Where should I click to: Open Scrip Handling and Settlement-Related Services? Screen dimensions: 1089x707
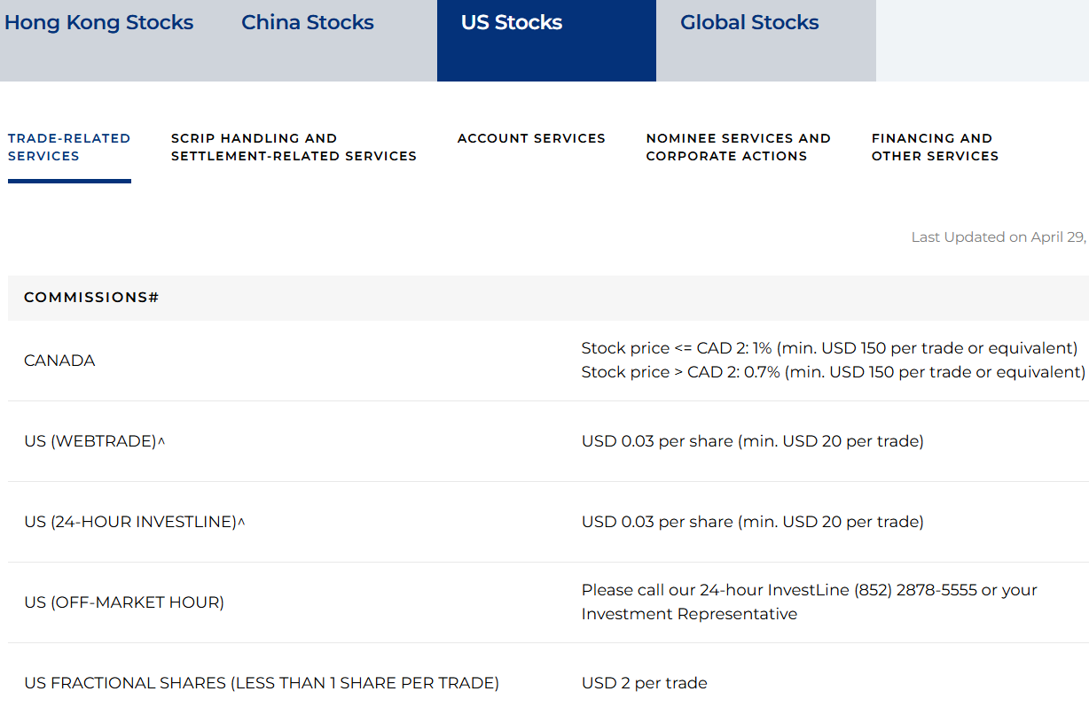click(294, 147)
